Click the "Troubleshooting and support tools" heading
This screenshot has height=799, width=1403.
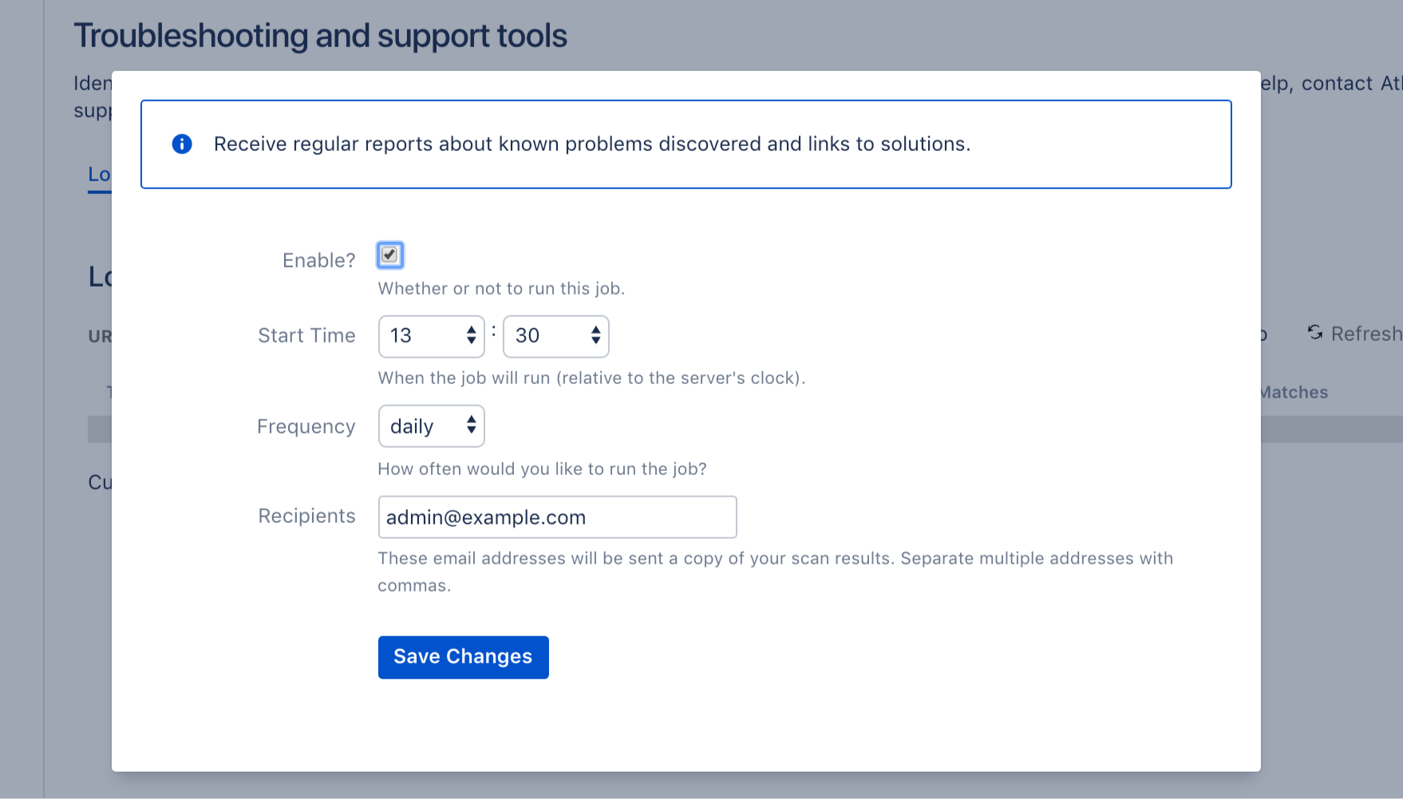tap(320, 36)
